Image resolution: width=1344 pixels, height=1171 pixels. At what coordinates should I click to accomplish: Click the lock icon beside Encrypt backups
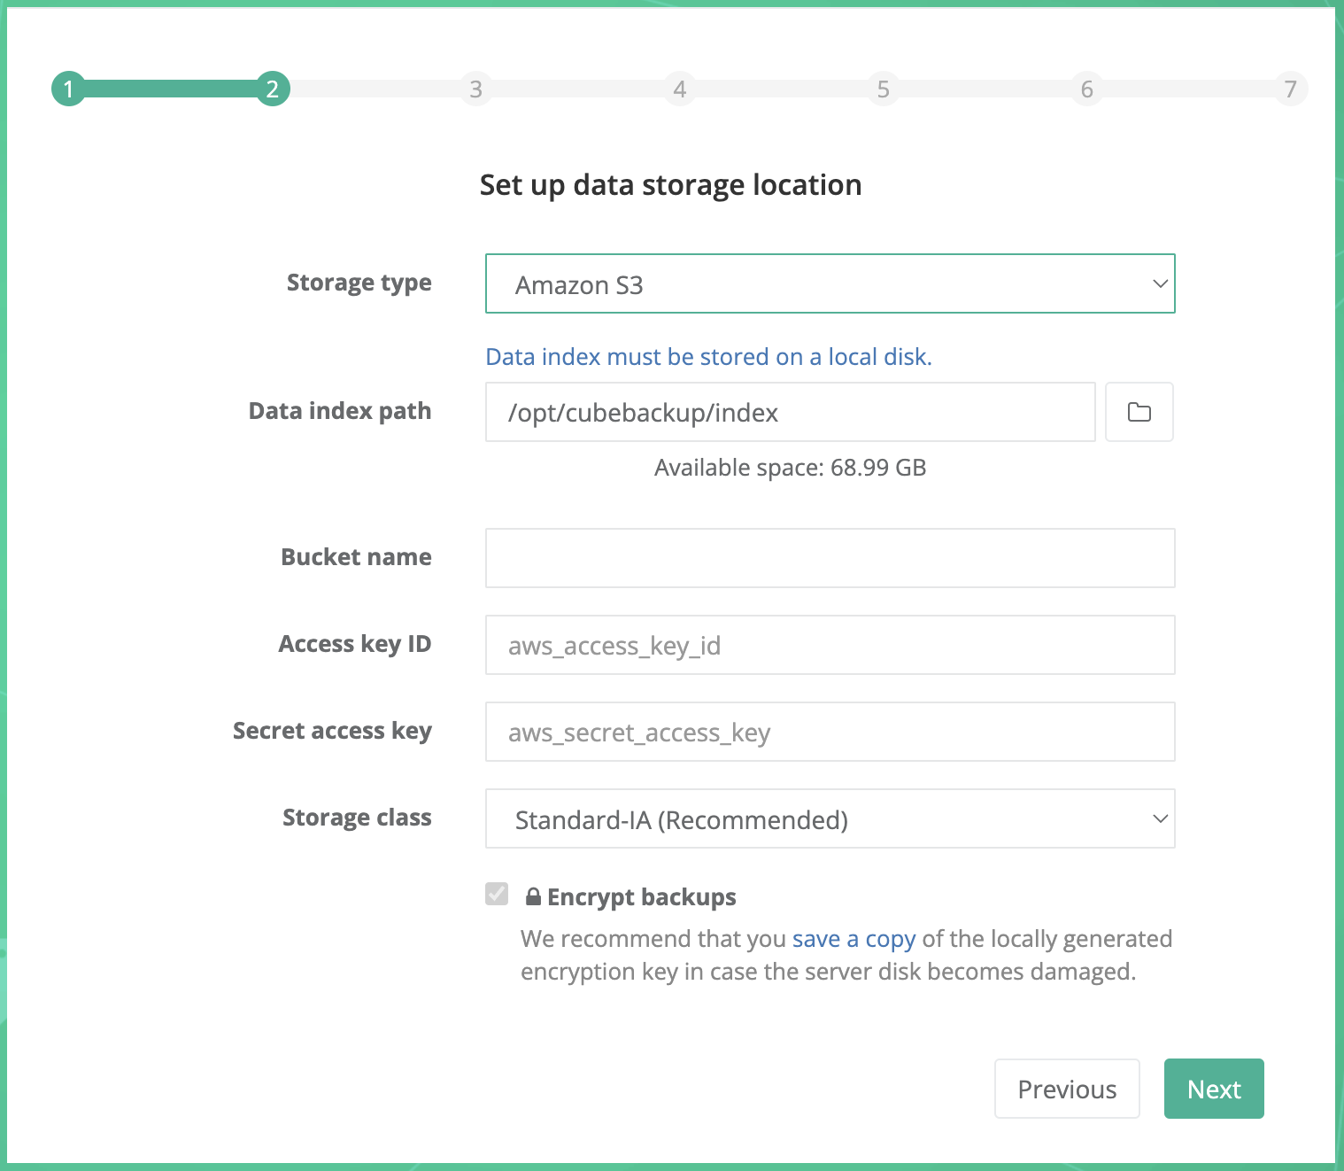point(532,896)
